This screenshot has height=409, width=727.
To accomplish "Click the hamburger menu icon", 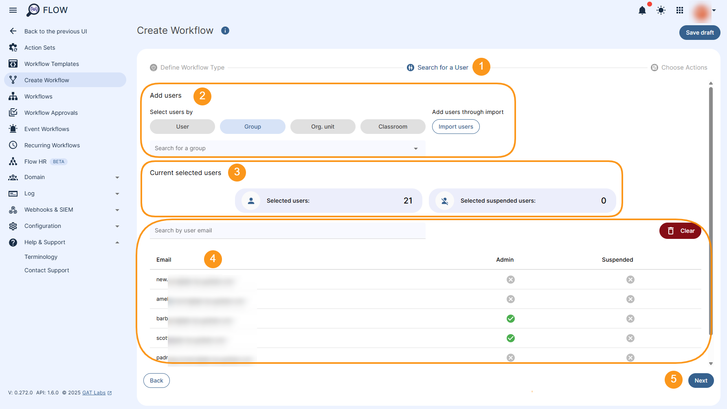I will click(x=13, y=10).
